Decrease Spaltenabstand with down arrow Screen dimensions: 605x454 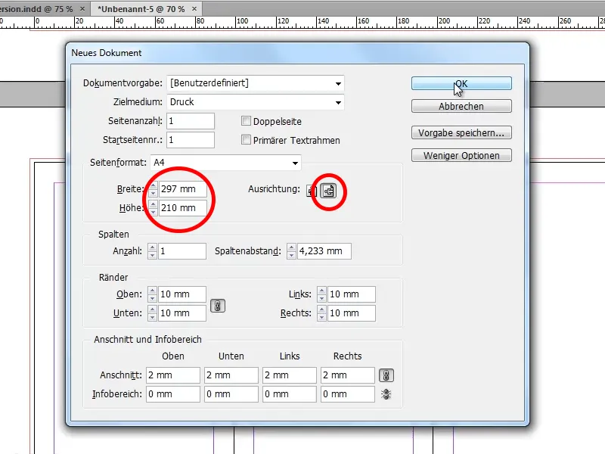[x=291, y=255]
